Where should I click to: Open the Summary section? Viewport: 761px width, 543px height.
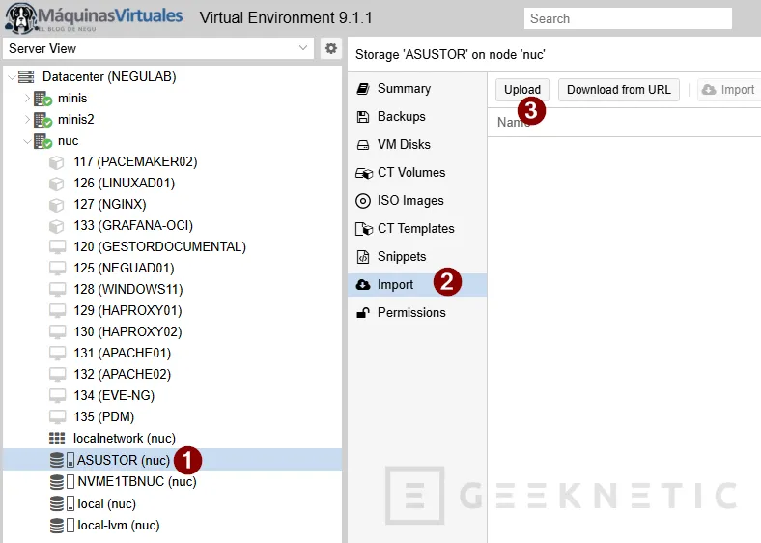(x=417, y=89)
